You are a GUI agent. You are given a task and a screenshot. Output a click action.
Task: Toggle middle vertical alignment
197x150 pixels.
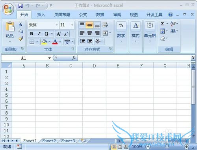point(89,25)
